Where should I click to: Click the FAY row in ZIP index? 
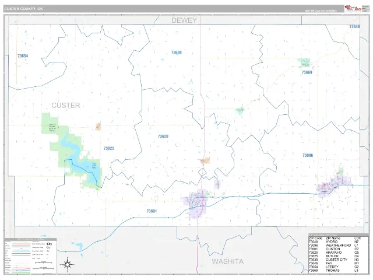click(335, 263)
